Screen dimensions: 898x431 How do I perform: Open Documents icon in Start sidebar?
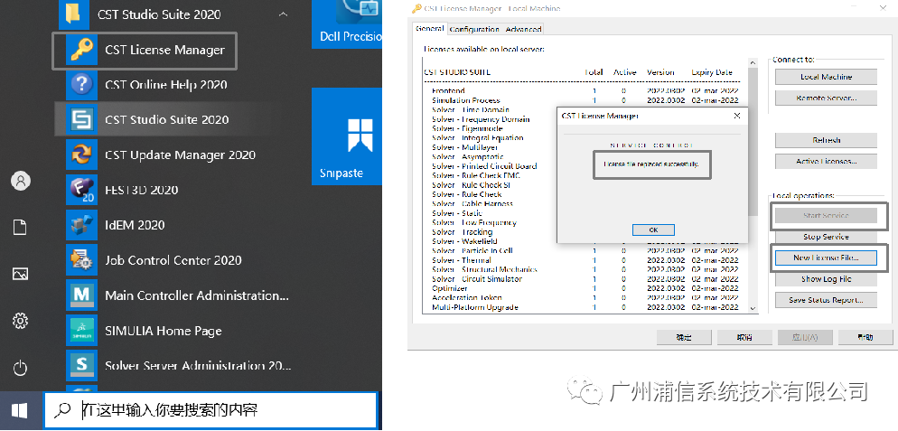point(21,228)
